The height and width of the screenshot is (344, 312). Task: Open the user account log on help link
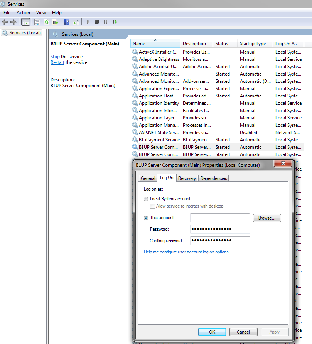point(187,252)
